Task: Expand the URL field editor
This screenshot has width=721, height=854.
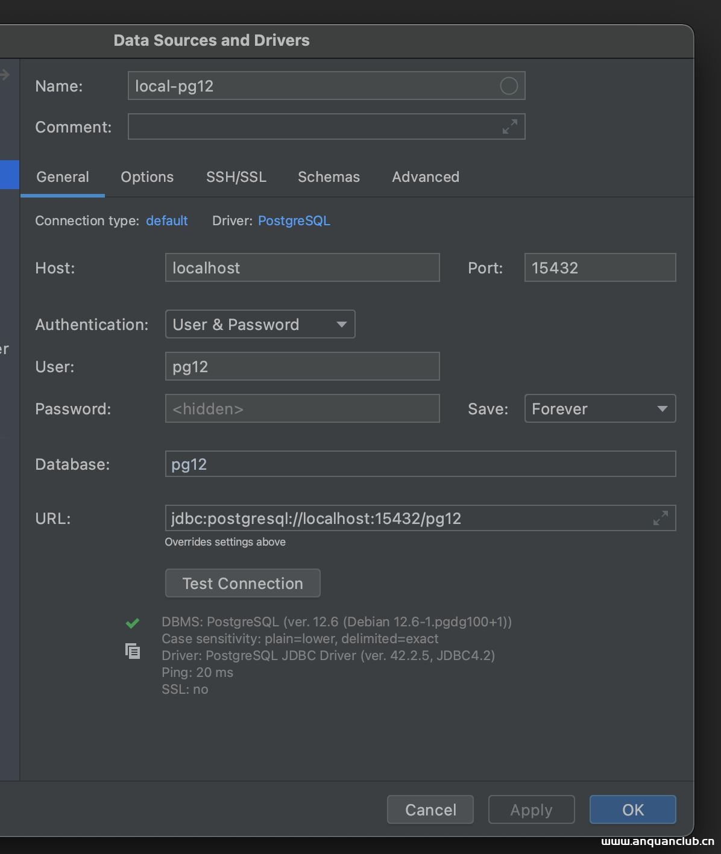Action: [661, 518]
